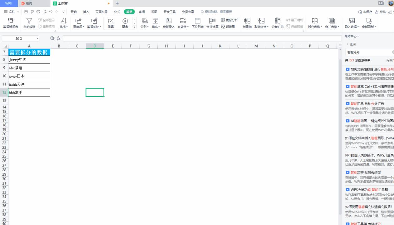Open the 导入数据 import data menu
The width and height of the screenshot is (394, 225).
point(352,23)
